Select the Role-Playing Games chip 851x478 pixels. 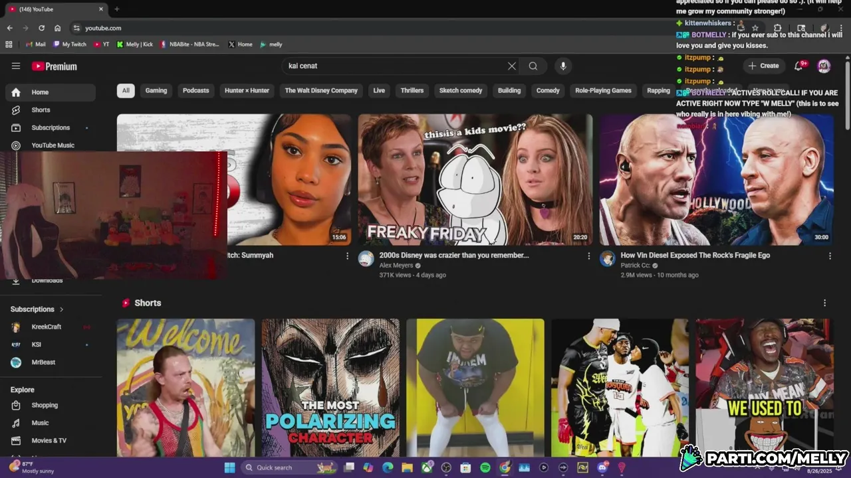tap(603, 90)
